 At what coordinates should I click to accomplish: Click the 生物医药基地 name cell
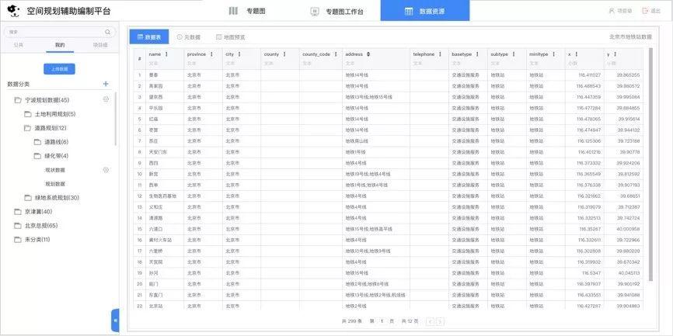tap(165, 196)
